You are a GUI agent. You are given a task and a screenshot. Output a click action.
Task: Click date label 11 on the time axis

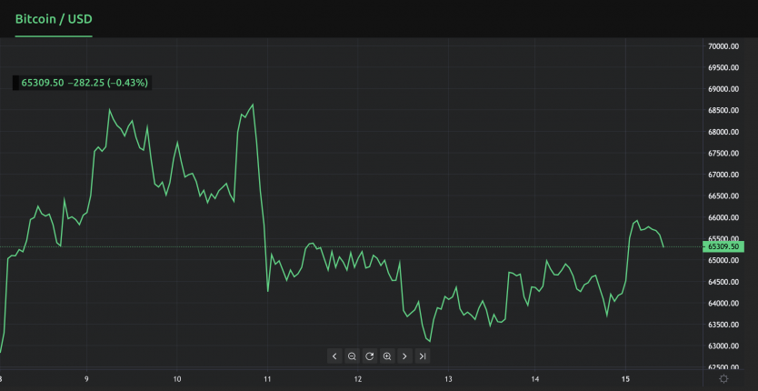point(267,379)
